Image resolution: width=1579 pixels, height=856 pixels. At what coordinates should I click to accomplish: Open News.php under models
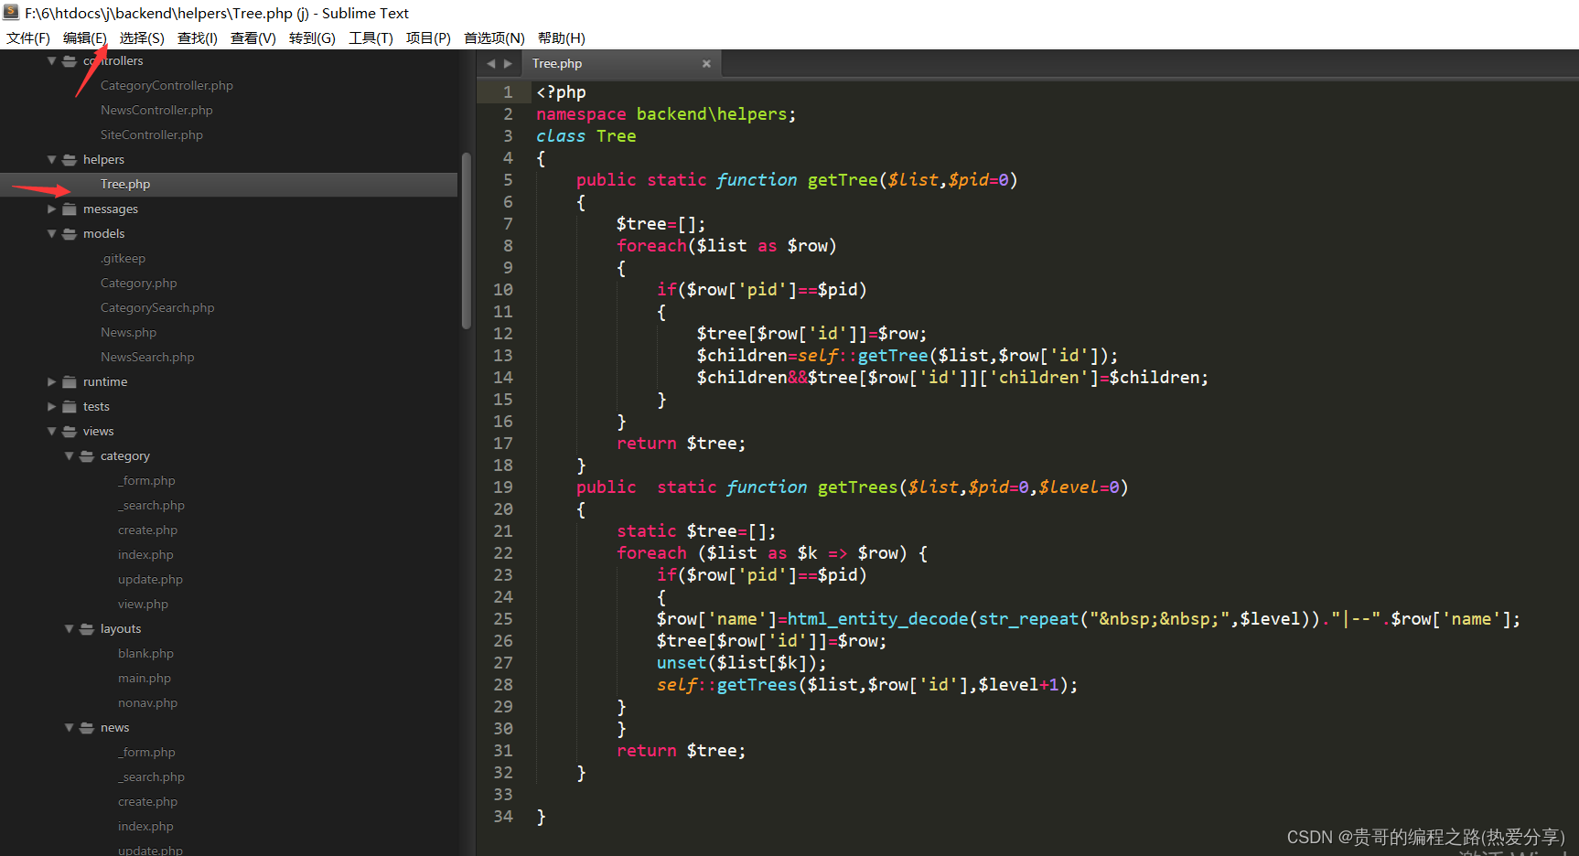click(x=128, y=333)
